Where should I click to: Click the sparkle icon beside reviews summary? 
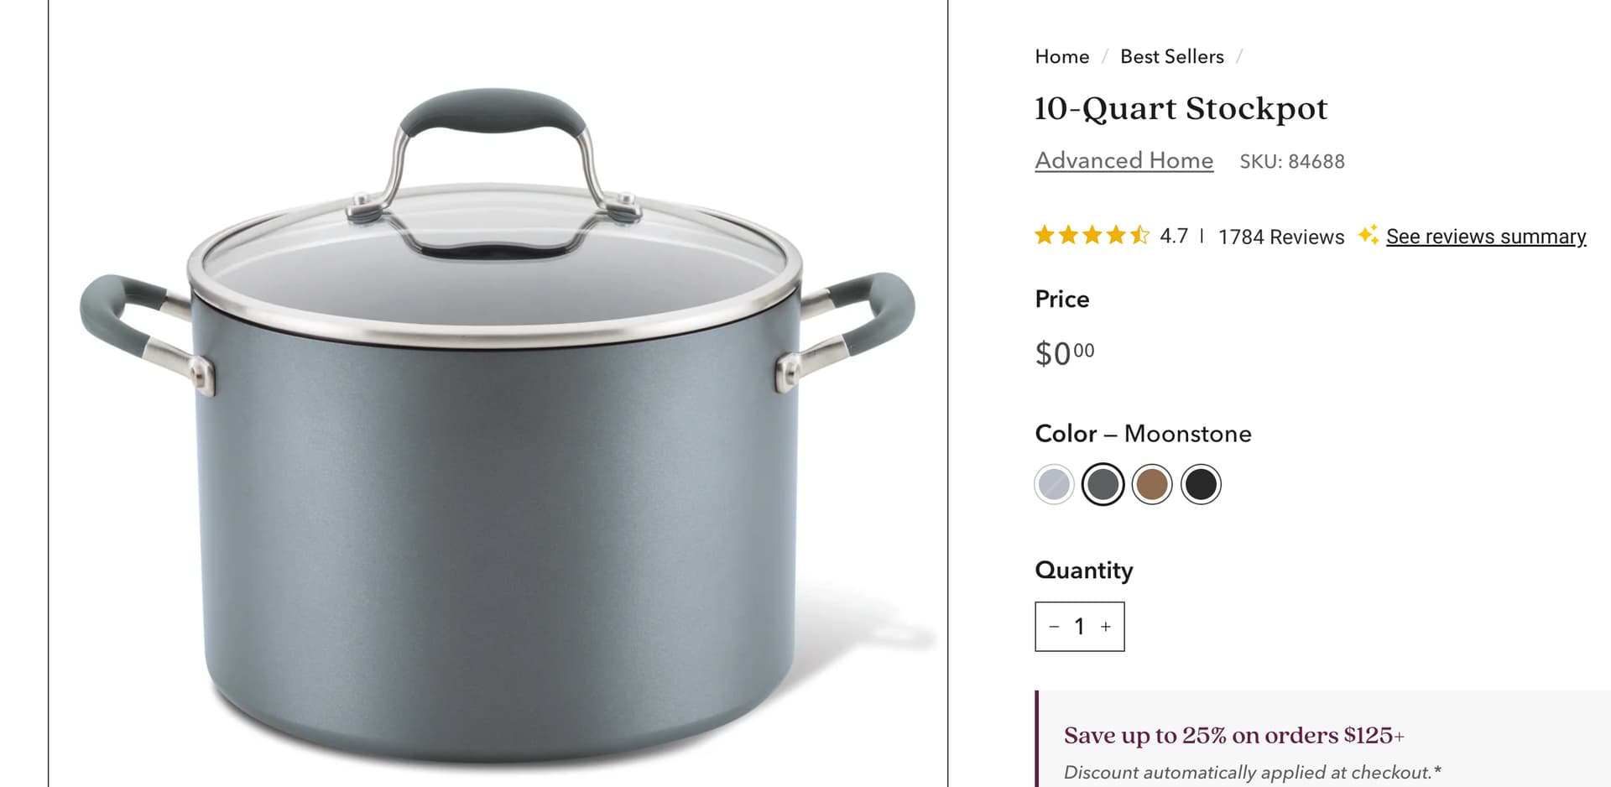[1369, 235]
